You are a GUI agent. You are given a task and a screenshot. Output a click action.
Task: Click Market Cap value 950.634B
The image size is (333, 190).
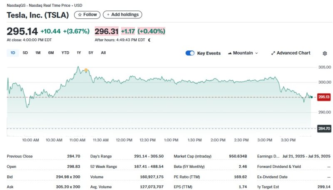[x=238, y=156]
